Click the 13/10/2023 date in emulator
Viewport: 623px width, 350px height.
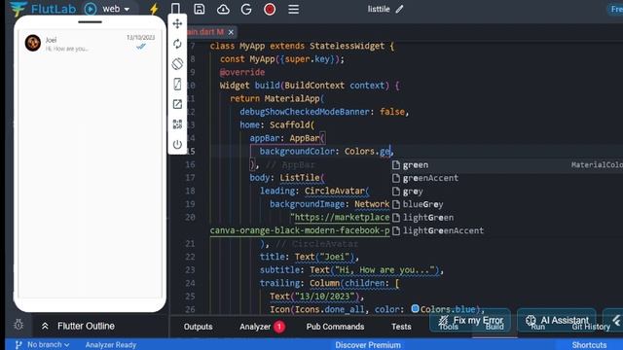pyautogui.click(x=140, y=37)
